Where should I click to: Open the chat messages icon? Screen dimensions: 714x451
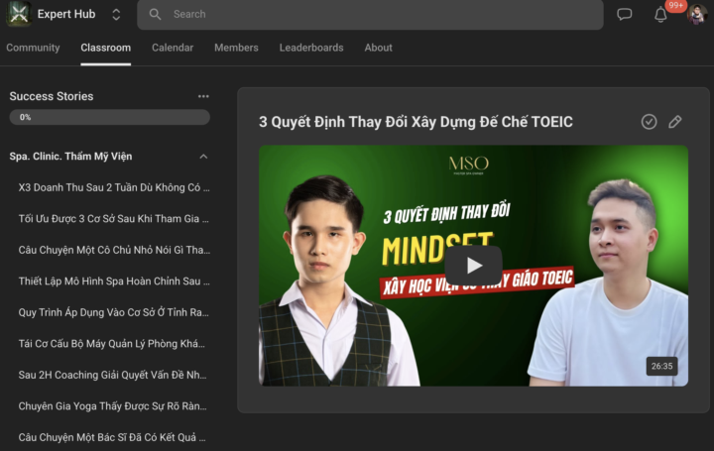point(625,15)
